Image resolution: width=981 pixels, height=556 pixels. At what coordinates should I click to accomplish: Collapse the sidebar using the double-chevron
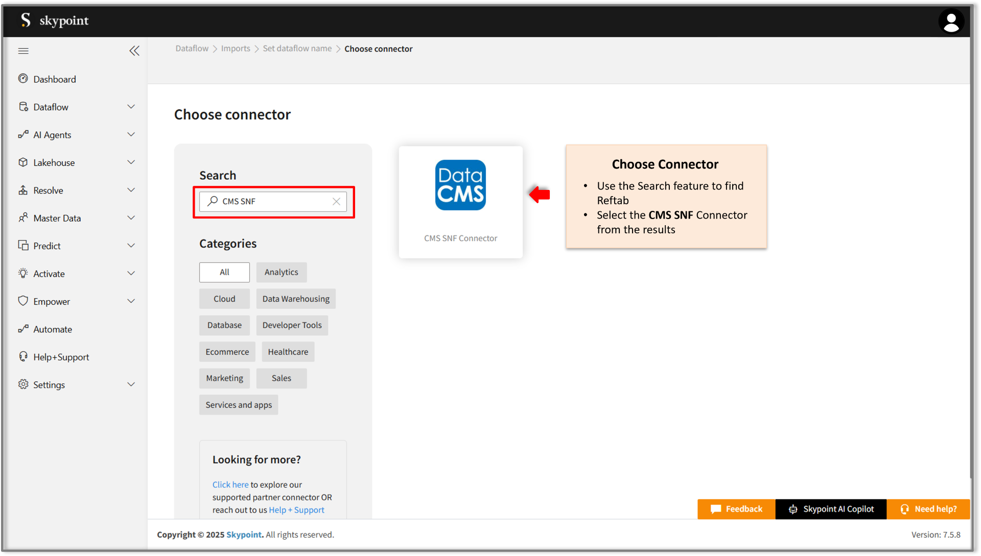coord(134,51)
